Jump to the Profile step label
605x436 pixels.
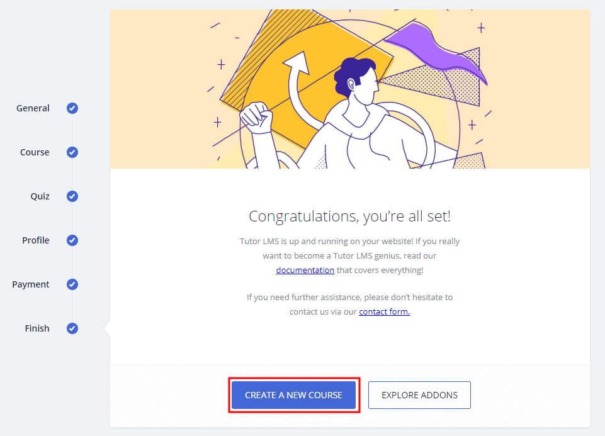pyautogui.click(x=35, y=240)
